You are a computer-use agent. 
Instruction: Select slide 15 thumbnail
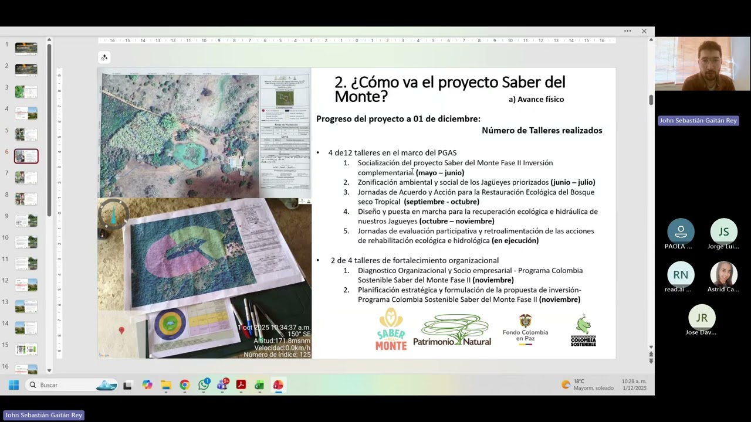[x=26, y=349]
